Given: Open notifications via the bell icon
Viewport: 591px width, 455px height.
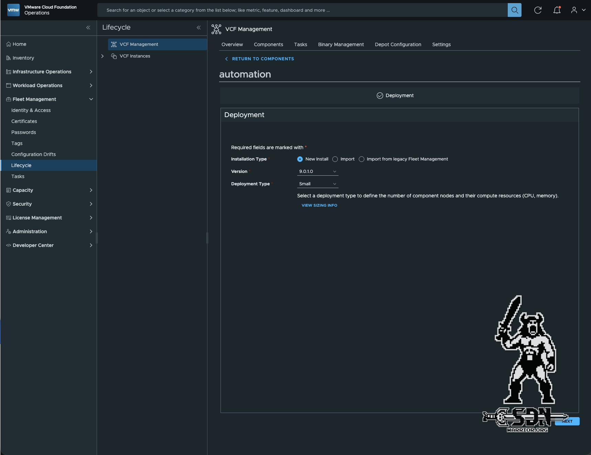Looking at the screenshot, I should tap(556, 10).
